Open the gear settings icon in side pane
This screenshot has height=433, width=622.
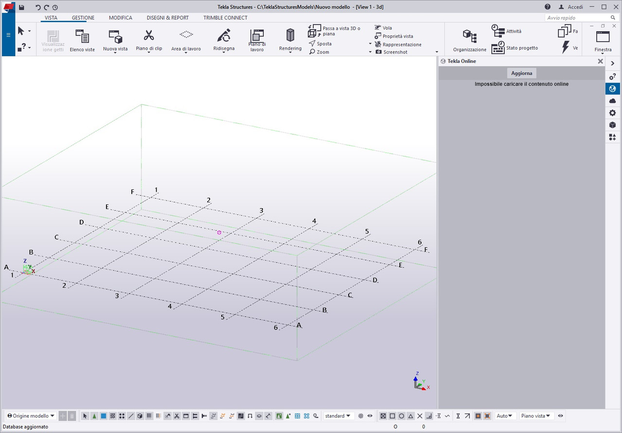coord(613,113)
